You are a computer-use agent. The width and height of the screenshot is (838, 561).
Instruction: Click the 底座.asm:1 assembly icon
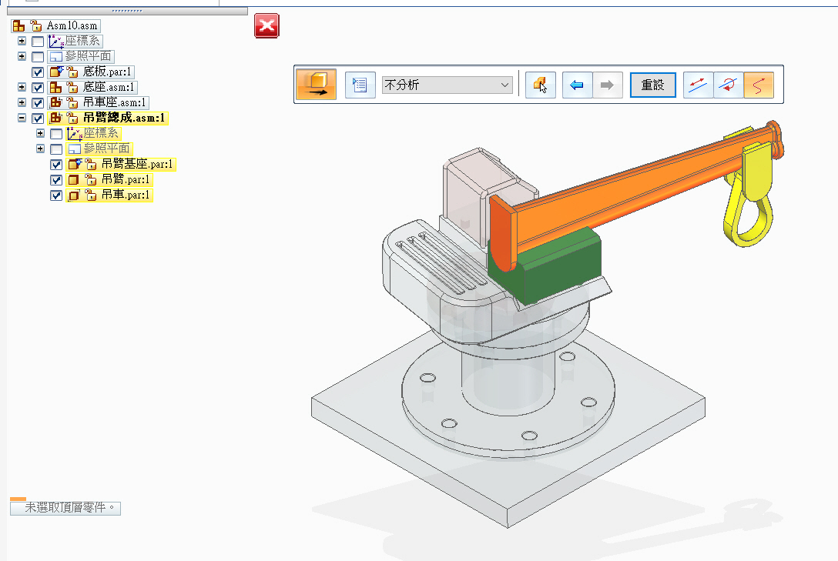(x=55, y=87)
